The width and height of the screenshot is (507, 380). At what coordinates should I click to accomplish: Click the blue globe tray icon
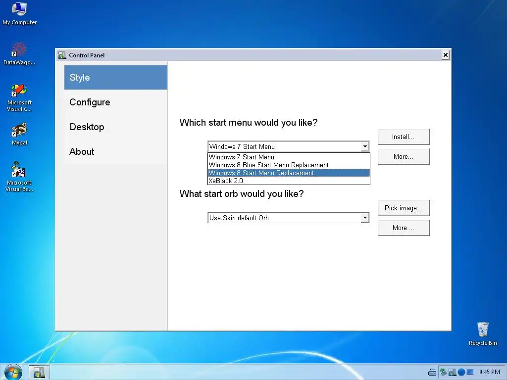point(461,372)
